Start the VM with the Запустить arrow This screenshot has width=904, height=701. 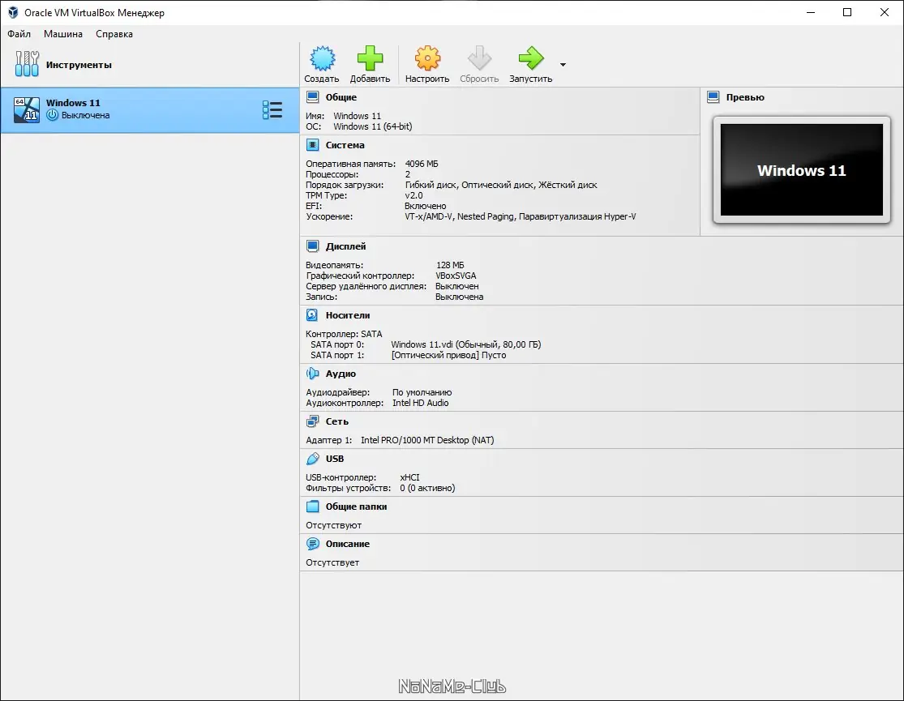(530, 58)
